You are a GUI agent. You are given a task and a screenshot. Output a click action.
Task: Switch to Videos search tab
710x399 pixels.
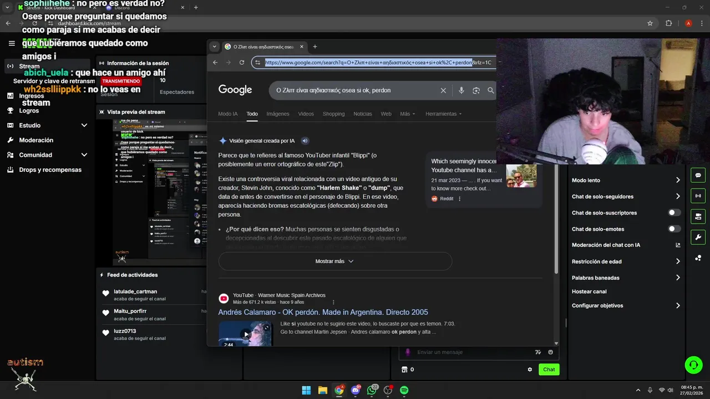click(306, 114)
